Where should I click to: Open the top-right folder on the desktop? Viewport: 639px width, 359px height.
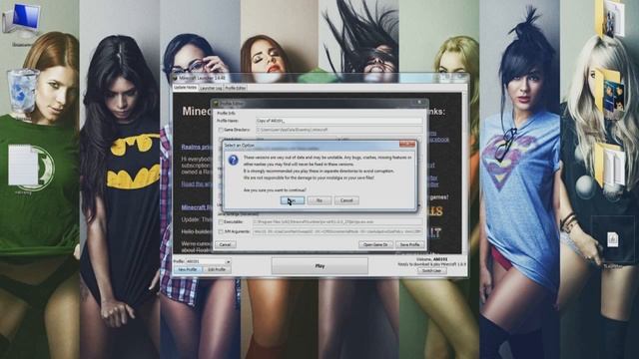(610, 18)
